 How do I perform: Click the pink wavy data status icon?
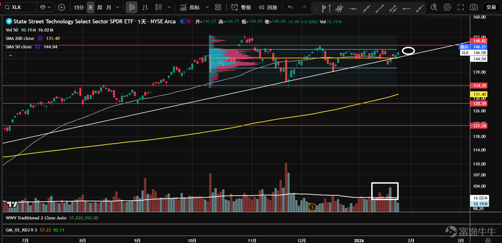coord(189,21)
